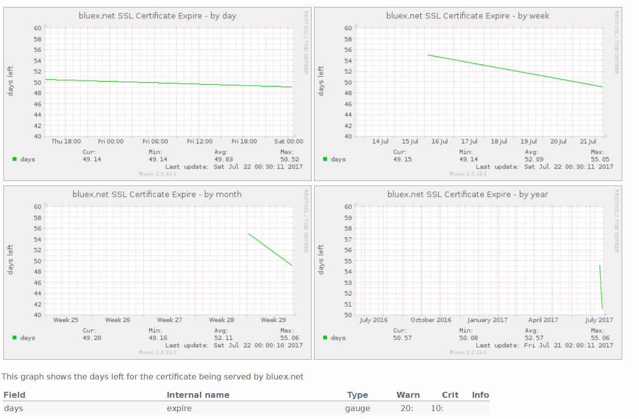Click the Warn column header
Screen dimensions: 639x419
click(408, 395)
